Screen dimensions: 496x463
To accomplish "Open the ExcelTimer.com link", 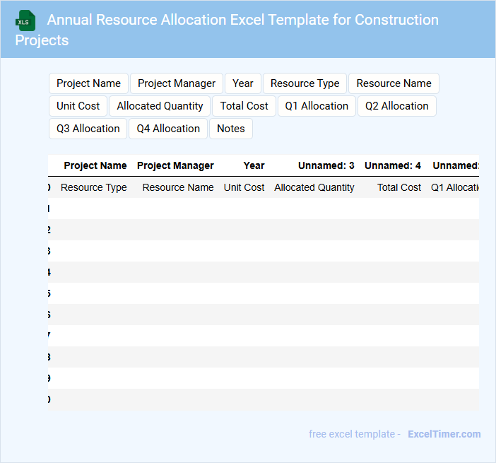I will [x=444, y=434].
